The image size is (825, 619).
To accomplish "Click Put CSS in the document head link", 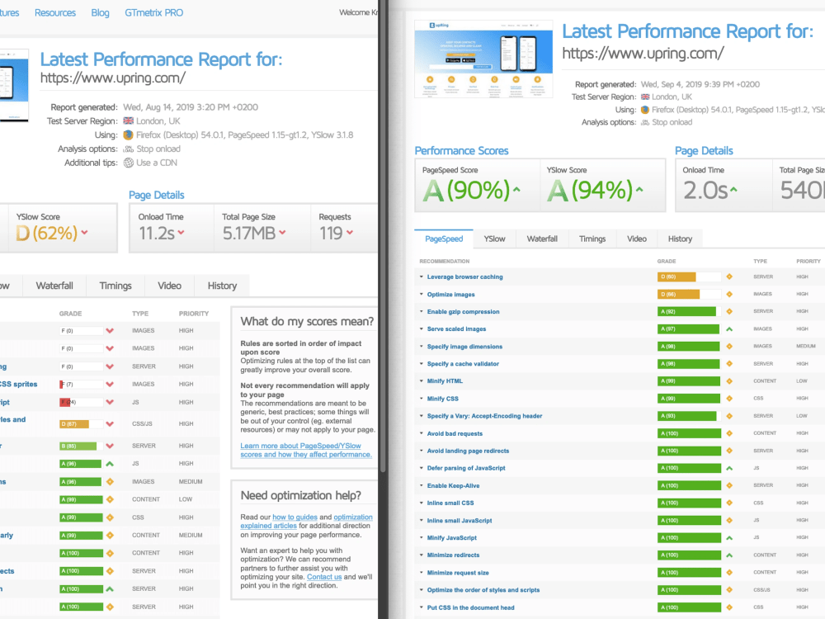I will point(471,607).
